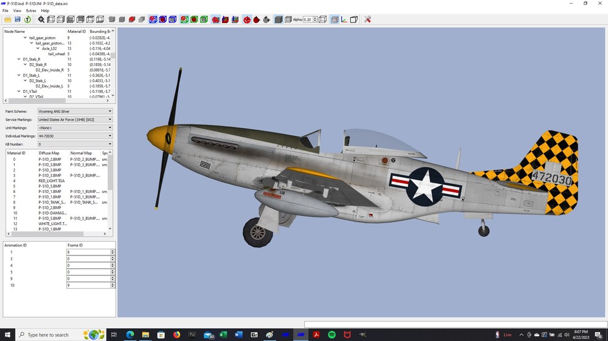Collapse the D1_Stab_R tree node

click(19, 59)
